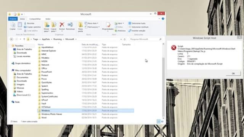
Task: Select Favoritos in the navigation pane
Action: coord(19,46)
